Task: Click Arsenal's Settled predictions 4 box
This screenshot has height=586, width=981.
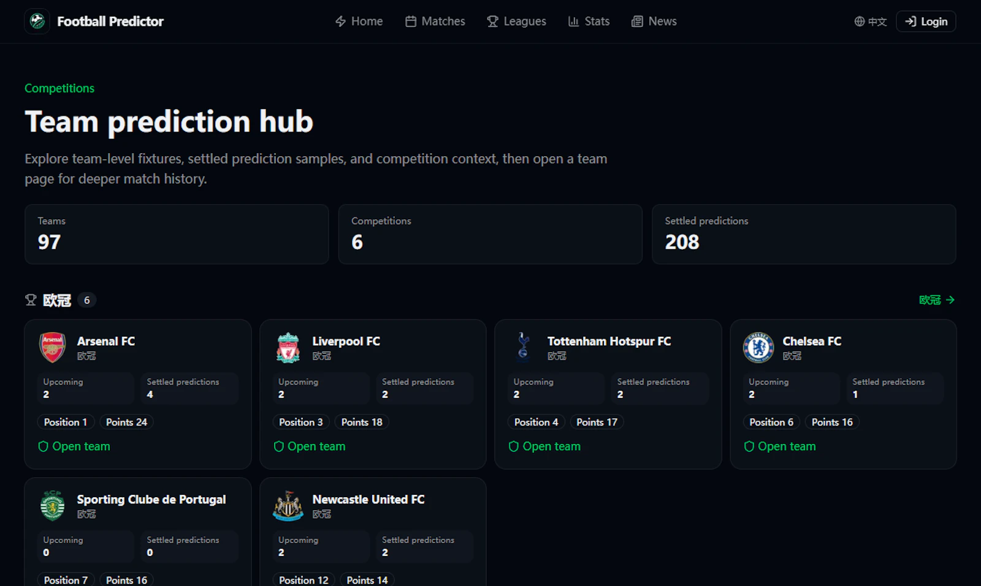Action: click(189, 388)
